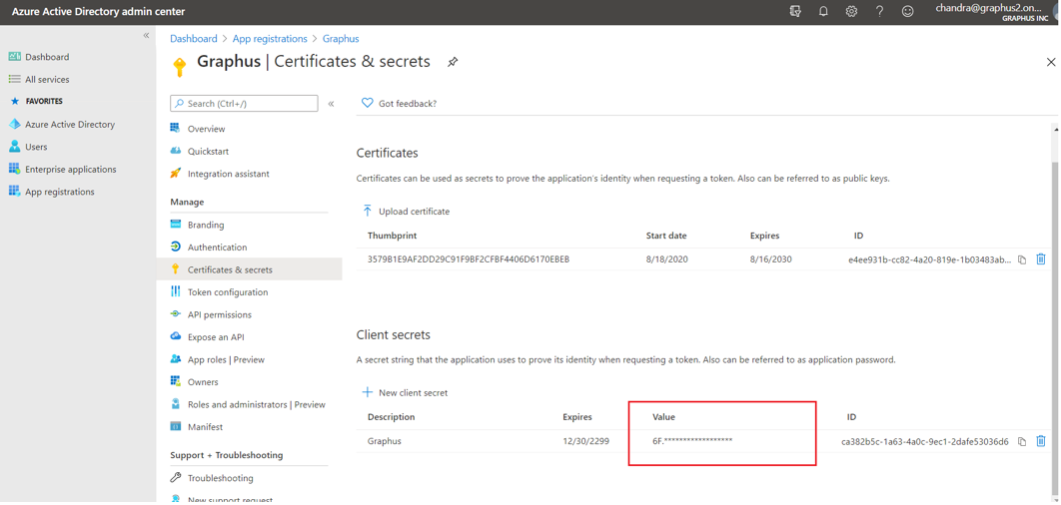Open the settings gear in top bar
Screen dimensions: 1061x505
coord(852,12)
